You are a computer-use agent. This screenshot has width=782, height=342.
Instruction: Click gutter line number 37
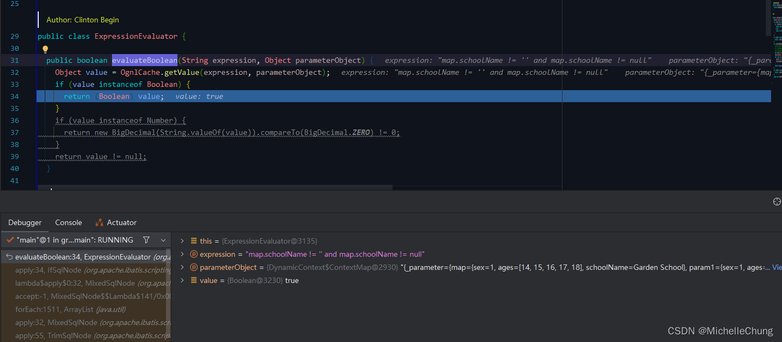pos(15,132)
